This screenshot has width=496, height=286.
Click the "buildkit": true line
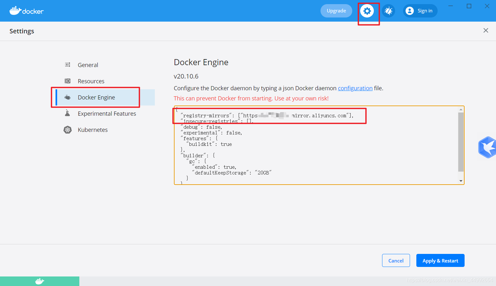click(209, 144)
